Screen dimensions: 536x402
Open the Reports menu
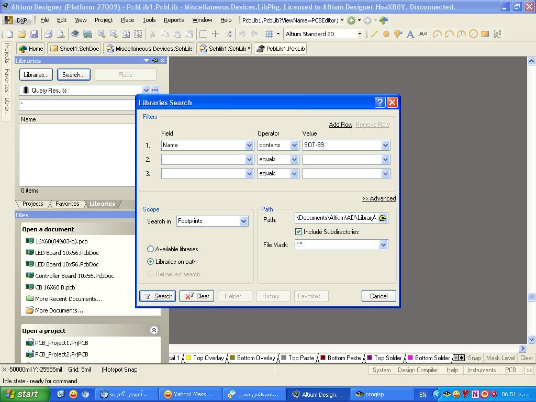click(174, 20)
